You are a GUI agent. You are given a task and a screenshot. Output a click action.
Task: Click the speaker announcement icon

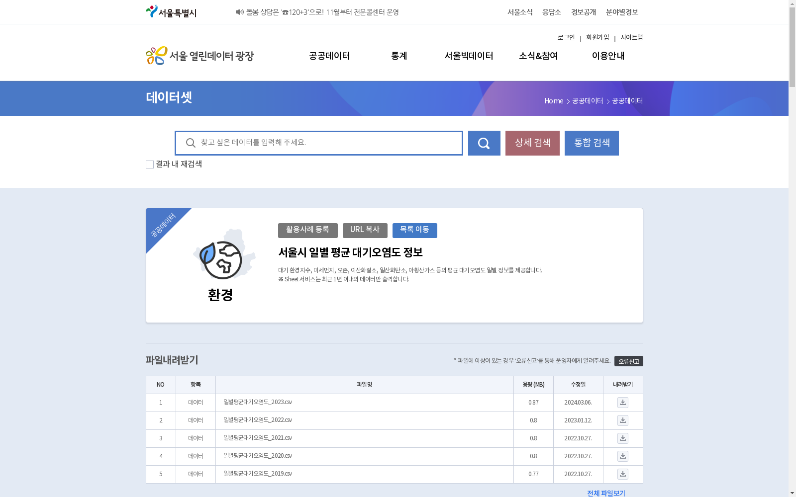point(240,12)
